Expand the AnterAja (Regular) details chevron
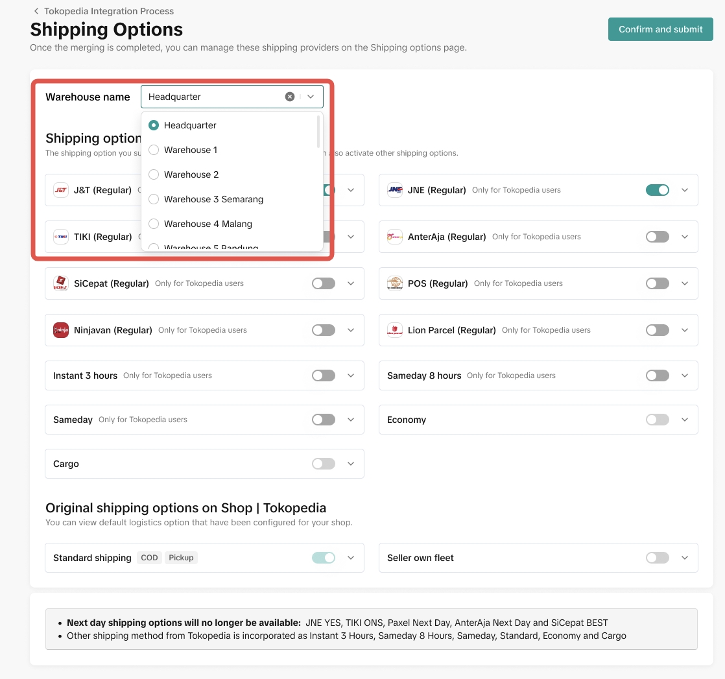The image size is (725, 679). click(x=685, y=237)
